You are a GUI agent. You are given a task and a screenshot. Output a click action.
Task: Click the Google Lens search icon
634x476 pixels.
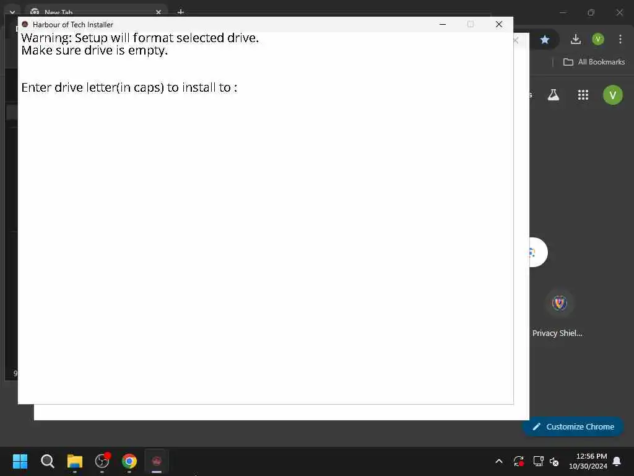point(532,253)
